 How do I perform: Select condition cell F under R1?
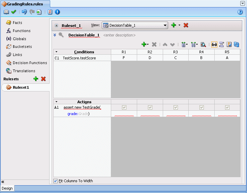(124, 58)
